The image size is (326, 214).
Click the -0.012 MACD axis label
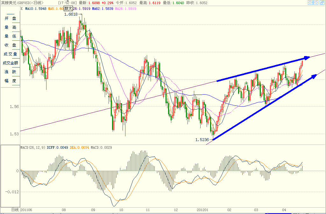click(12, 192)
